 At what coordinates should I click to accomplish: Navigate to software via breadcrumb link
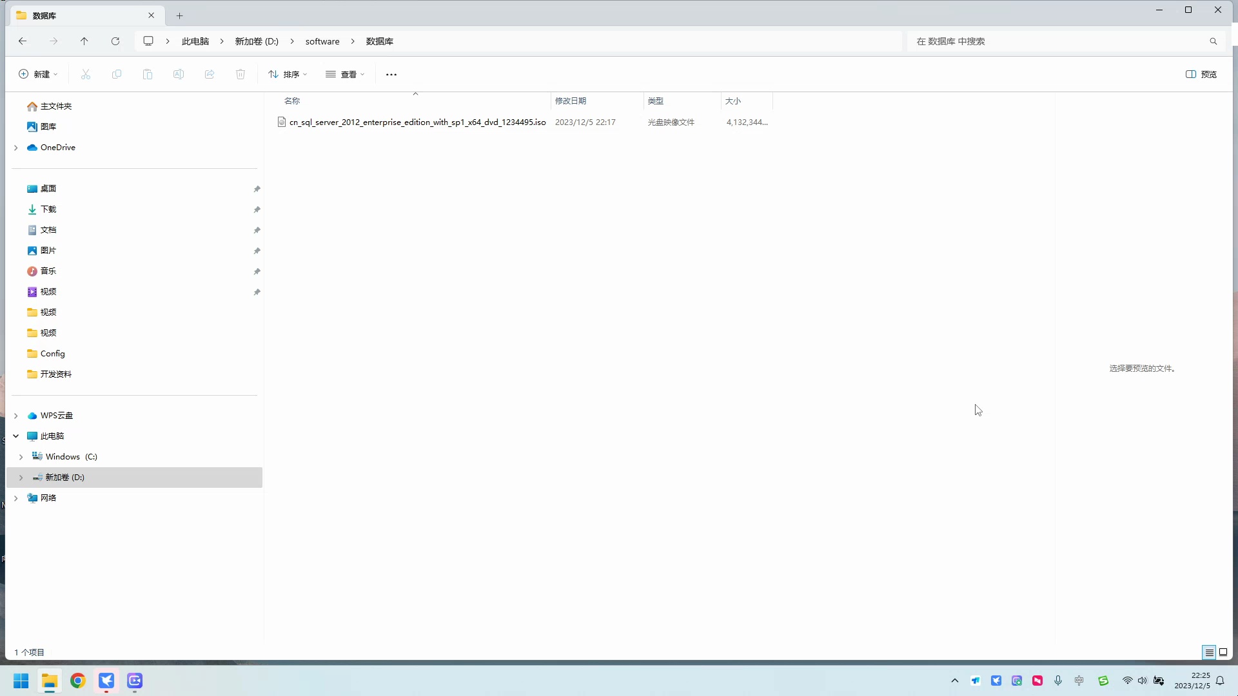coord(322,41)
